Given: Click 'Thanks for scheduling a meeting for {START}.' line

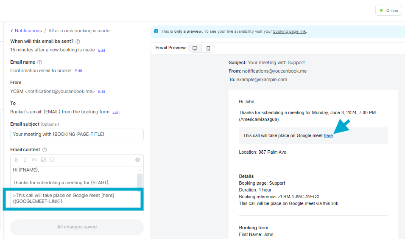Looking at the screenshot, I should click(x=61, y=183).
